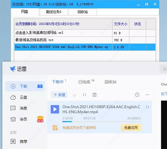Play the One.Shot.2021 video via play icon
167x149 pixels.
pos(55,109)
